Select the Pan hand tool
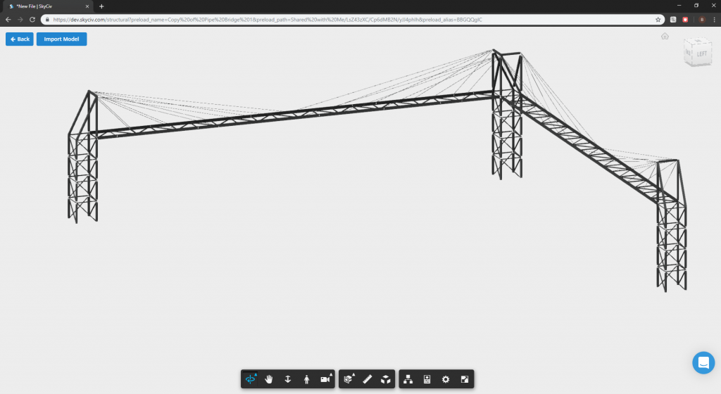Screen dimensions: 721x394 point(269,379)
